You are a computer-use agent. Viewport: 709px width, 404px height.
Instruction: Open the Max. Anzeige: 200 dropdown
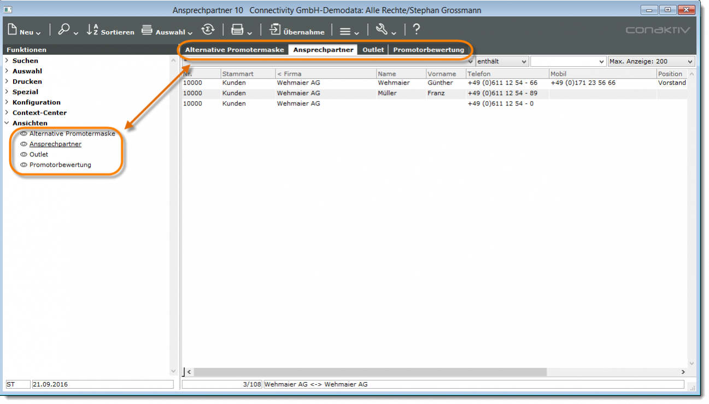click(651, 62)
